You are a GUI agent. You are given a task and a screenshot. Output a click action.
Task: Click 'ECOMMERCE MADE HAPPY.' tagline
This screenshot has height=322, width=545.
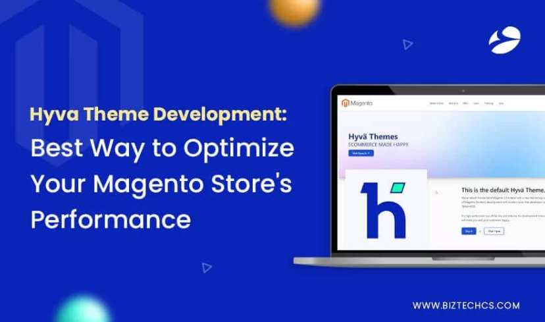pos(378,145)
